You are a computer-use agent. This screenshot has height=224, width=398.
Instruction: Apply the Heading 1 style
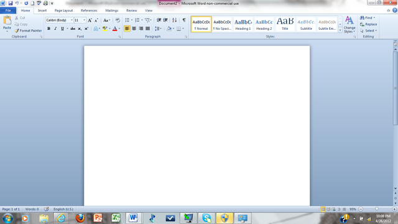(x=243, y=24)
